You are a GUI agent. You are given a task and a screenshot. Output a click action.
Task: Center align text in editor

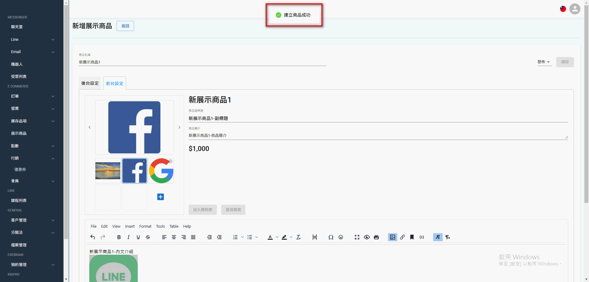tap(174, 237)
